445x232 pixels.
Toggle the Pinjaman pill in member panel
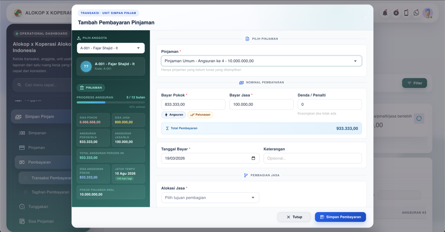pos(90,88)
